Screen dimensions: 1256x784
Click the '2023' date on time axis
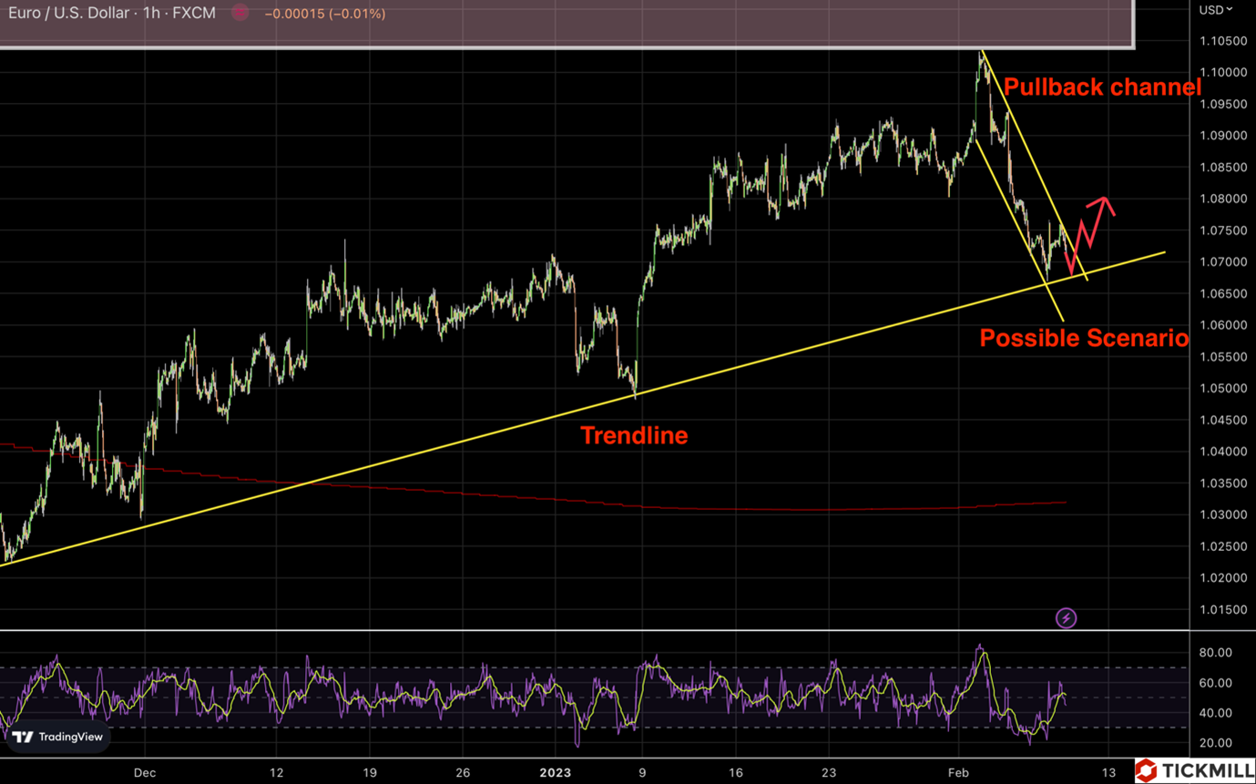[555, 772]
